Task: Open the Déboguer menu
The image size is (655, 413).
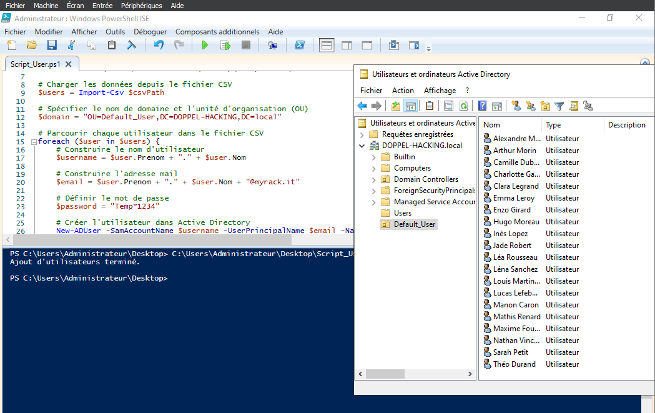Action: [x=150, y=32]
